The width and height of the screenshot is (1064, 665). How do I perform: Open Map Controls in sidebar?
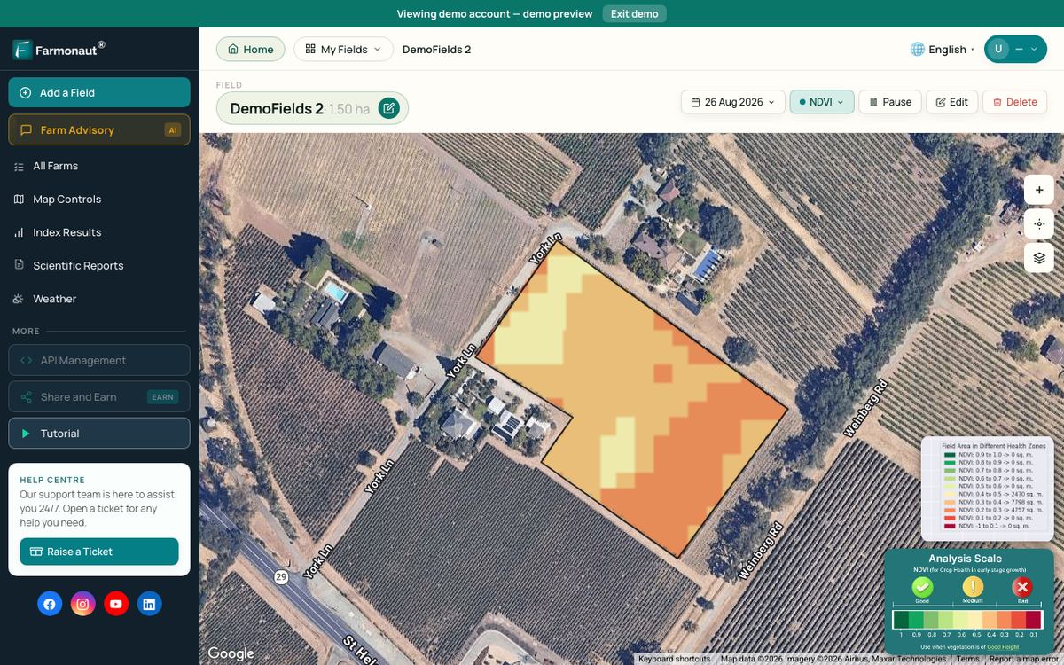(x=99, y=199)
